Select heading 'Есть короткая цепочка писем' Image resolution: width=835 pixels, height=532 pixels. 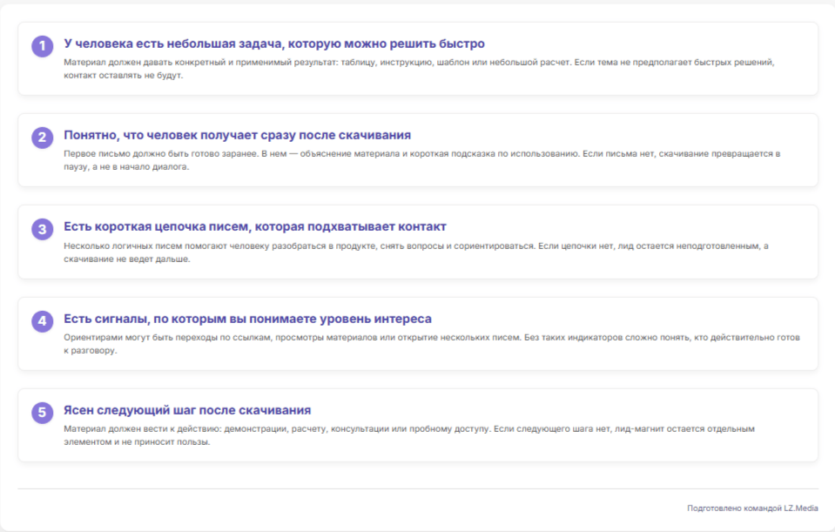(255, 227)
